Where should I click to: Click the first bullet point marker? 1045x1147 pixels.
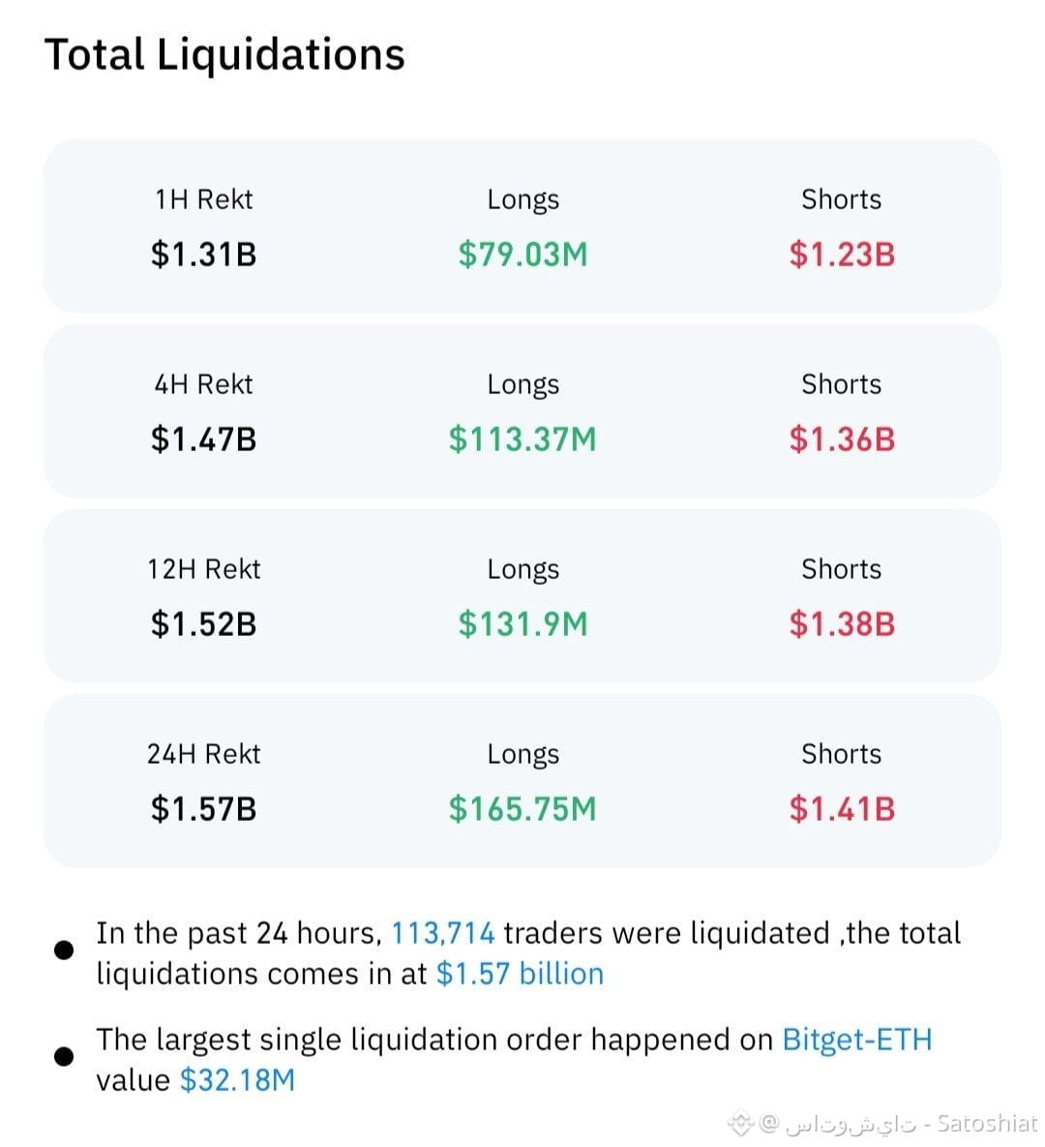[65, 951]
